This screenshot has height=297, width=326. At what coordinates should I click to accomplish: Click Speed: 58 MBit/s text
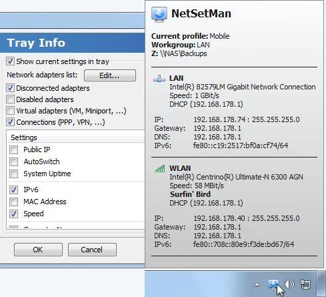[197, 186]
